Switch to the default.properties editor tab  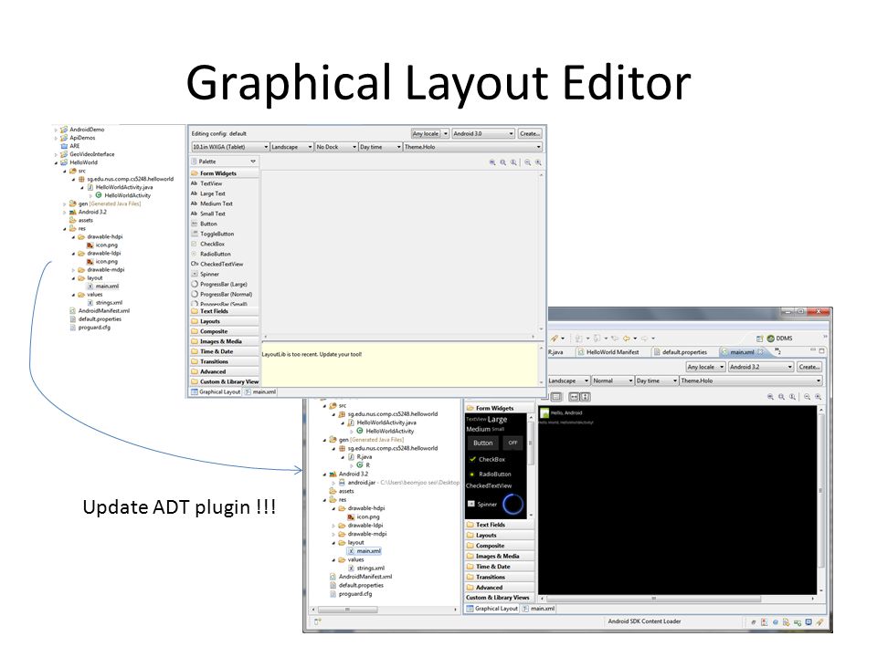click(680, 352)
